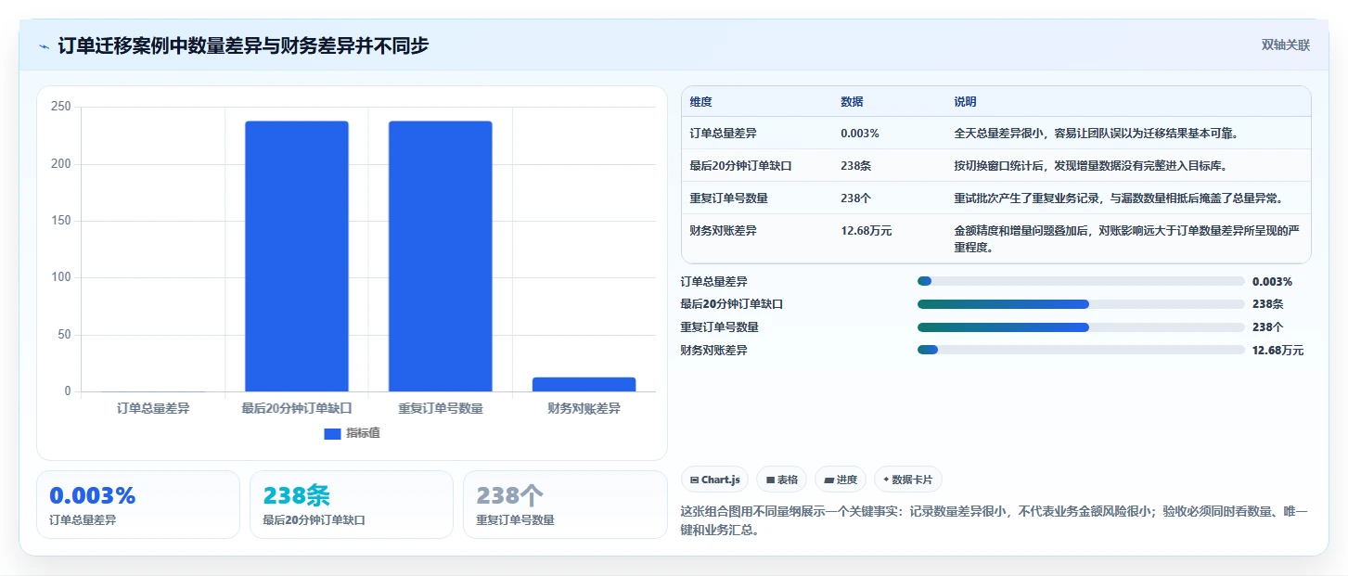Select the 最后20分钟订单缺口 bar in chart

tap(297, 256)
